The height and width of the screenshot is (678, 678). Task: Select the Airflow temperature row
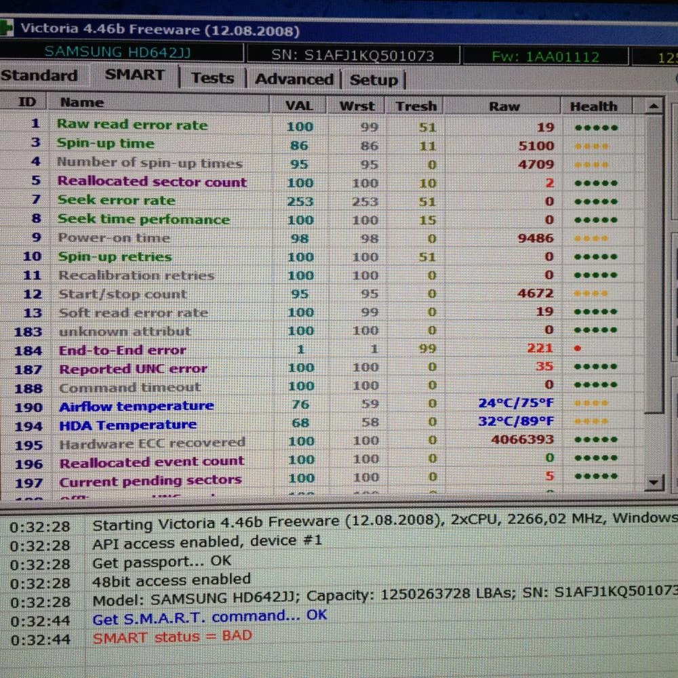click(x=322, y=405)
